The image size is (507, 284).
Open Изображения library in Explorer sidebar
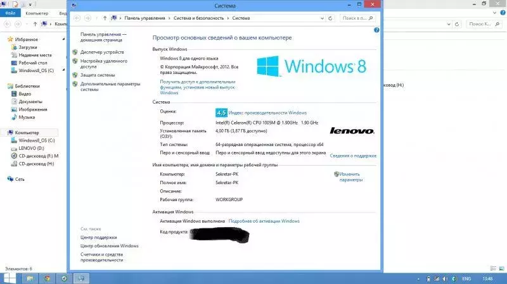tap(33, 109)
